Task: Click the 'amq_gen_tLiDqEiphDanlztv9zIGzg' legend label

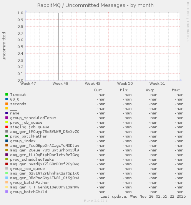Action: coord(45,155)
